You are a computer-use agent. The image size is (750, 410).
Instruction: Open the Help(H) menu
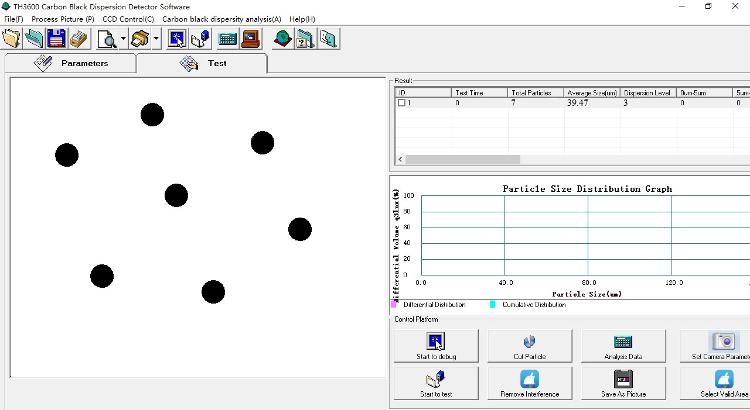[302, 19]
